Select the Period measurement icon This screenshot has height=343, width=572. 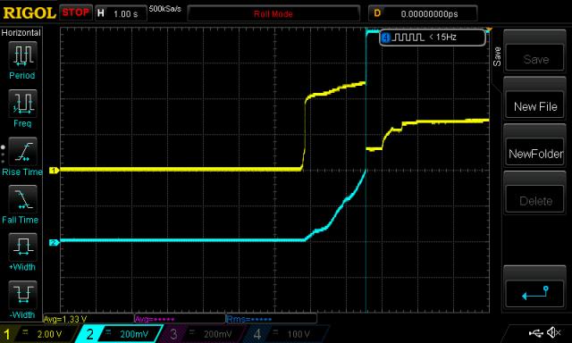coord(22,55)
